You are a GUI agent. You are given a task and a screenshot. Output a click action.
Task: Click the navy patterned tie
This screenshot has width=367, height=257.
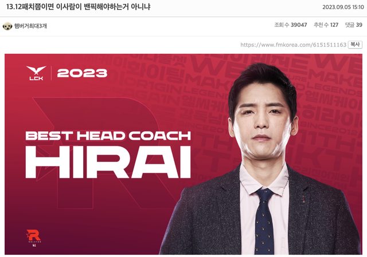pos(264,221)
